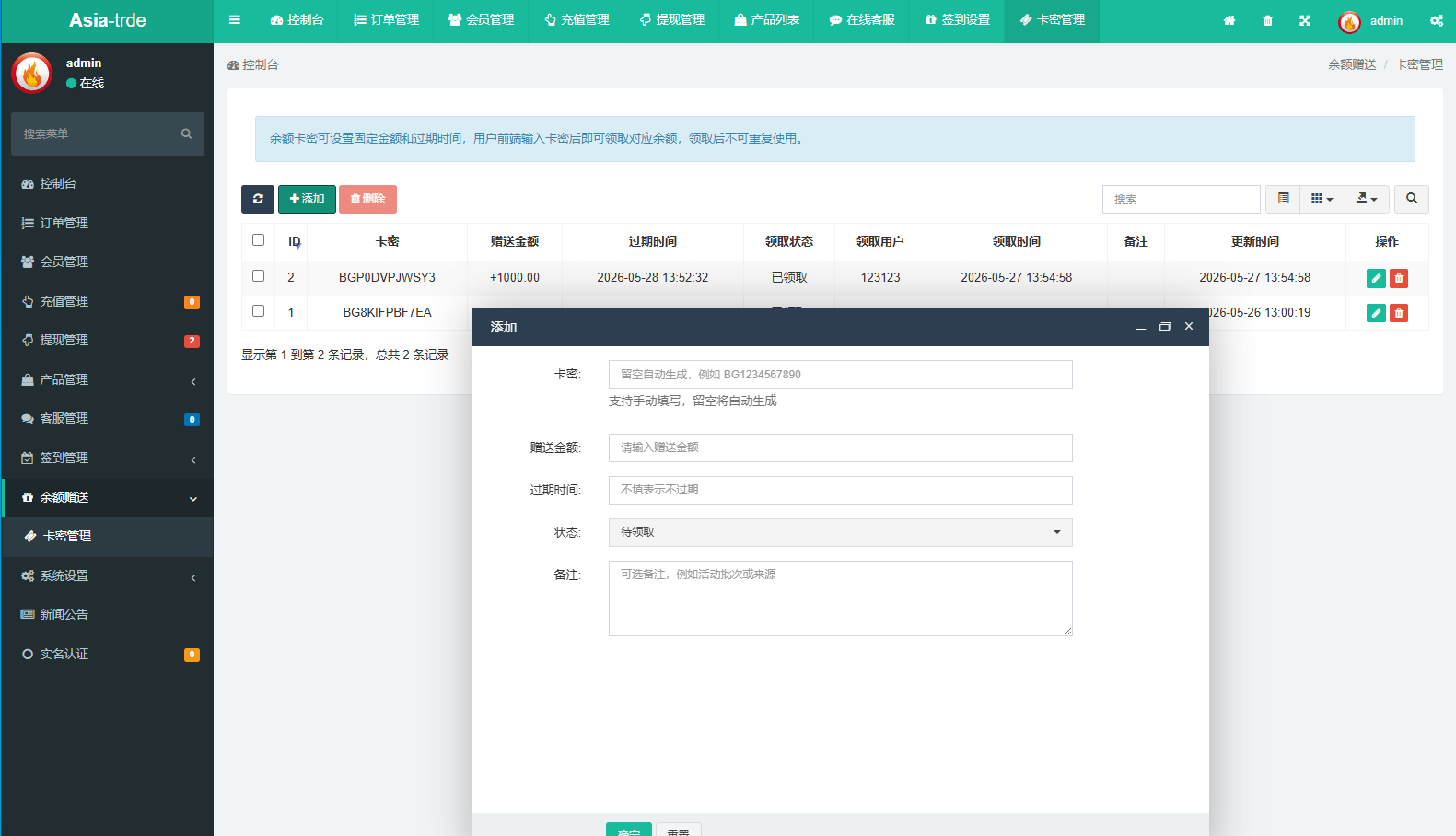The width and height of the screenshot is (1456, 836).
Task: Focus the 赠送金额 input field
Action: 840,447
